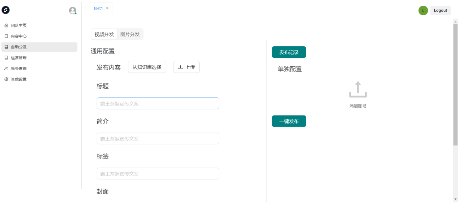Open the user profile avatar icon
This screenshot has height=210, width=458.
[x=73, y=11]
